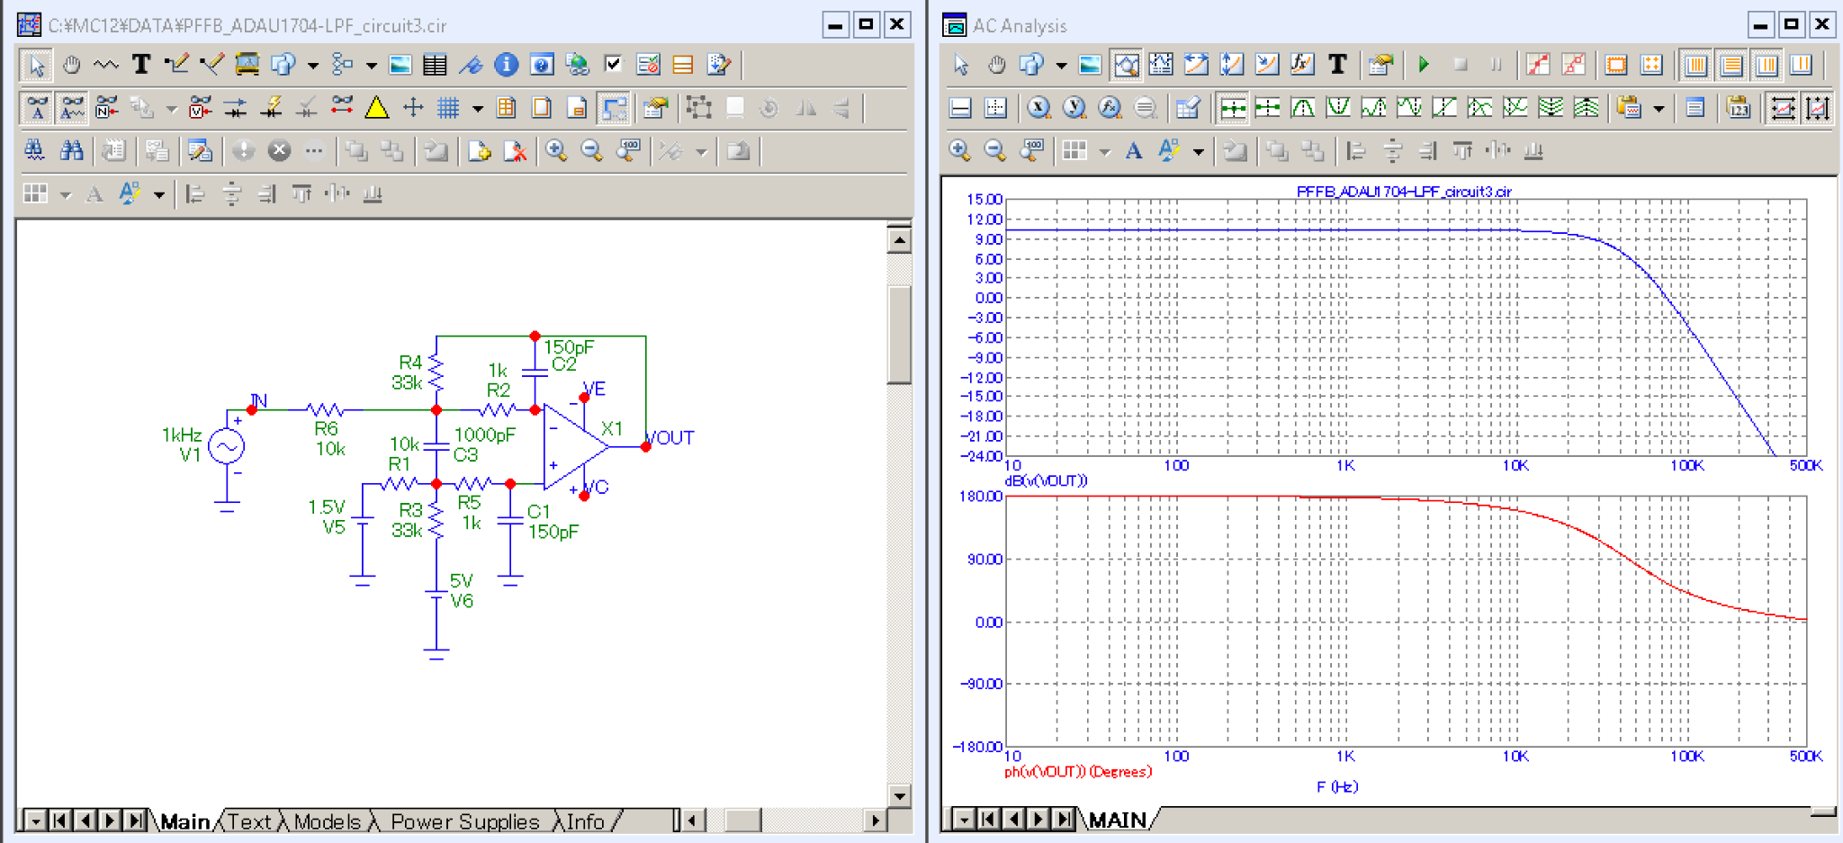Open dropdown beside color A icon in schematic
The image size is (1843, 843).
[x=158, y=193]
